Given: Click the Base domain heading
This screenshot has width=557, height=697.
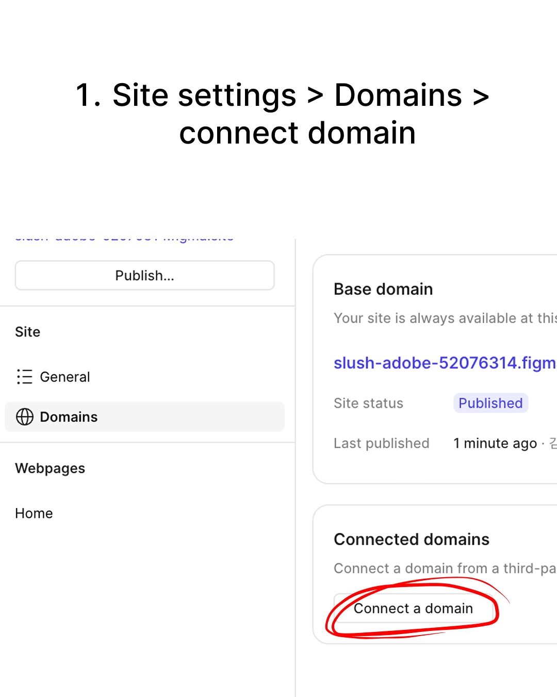Looking at the screenshot, I should click(383, 289).
